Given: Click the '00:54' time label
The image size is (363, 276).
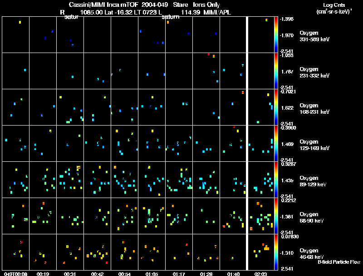Looking at the screenshot, I should pos(124,274).
